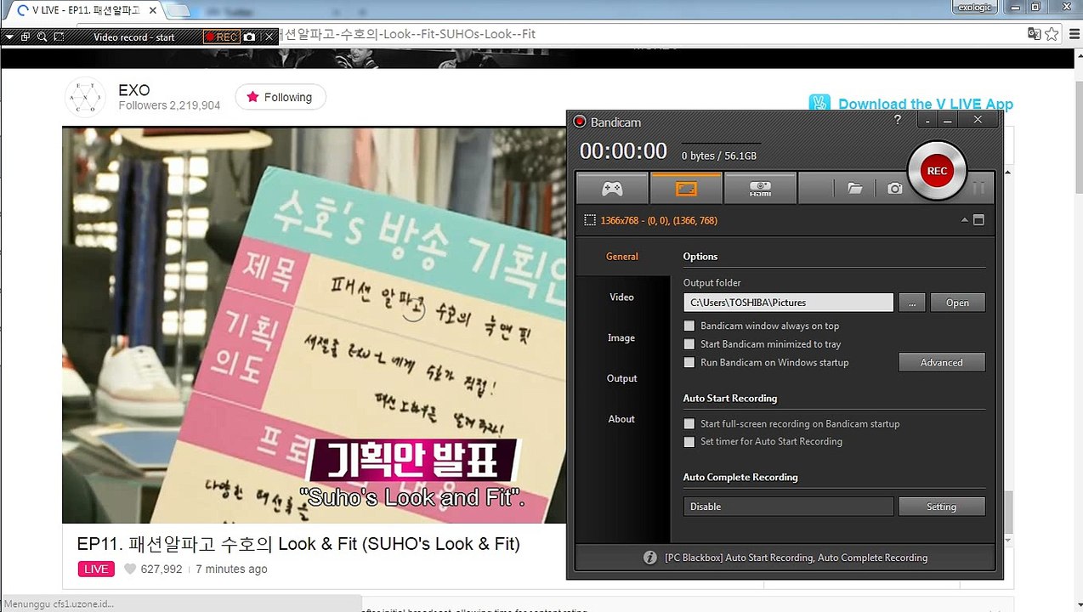Click info icon in Bandicam footer
This screenshot has height=612, width=1083.
point(650,558)
